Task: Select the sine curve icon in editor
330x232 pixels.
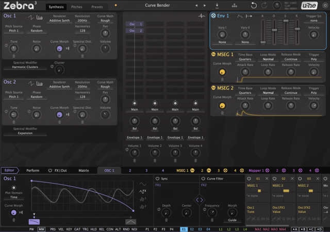Action: [143, 184]
